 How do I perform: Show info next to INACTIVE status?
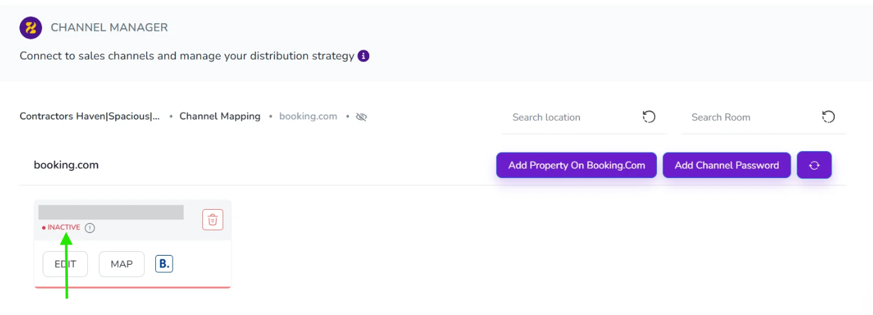90,228
